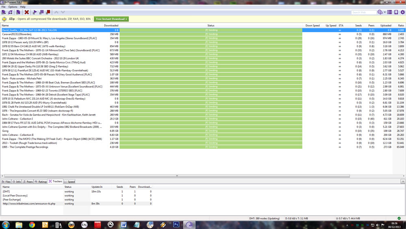
Task: Open Google Chrome from the taskbar
Action: [32, 225]
